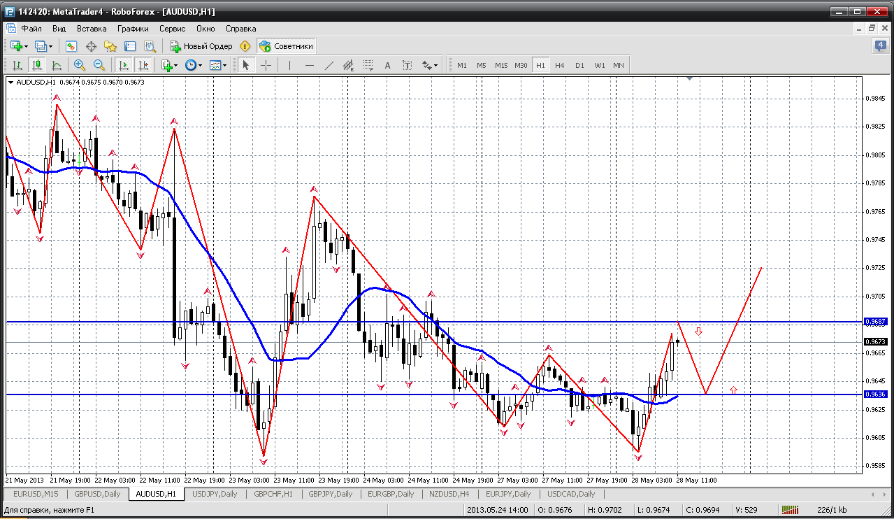The height and width of the screenshot is (519, 894).
Task: Toggle chart shift
Action: pyautogui.click(x=143, y=65)
